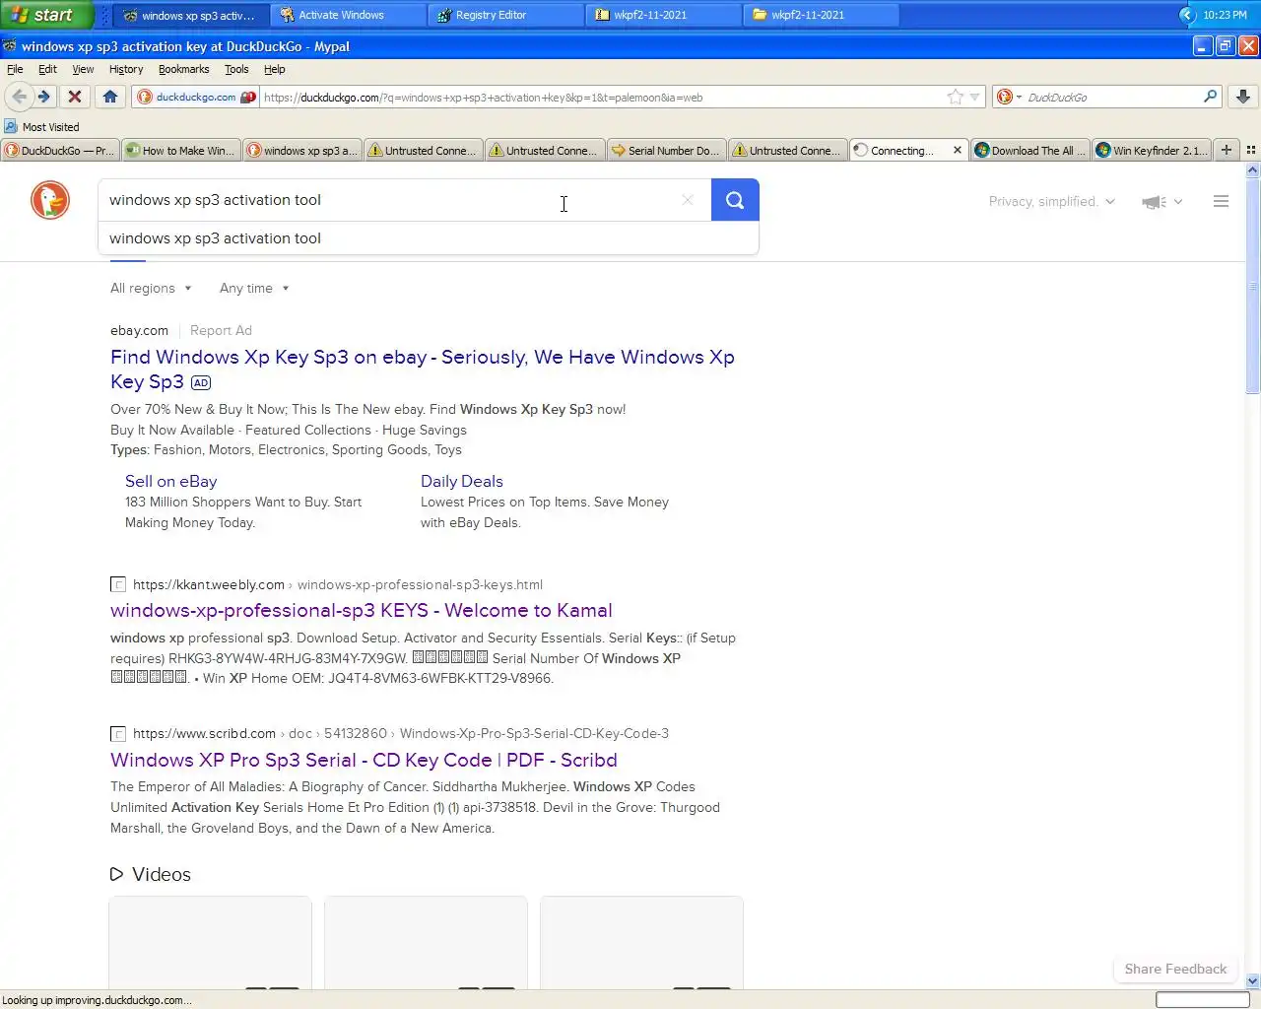Open Most Visited bookmarks folder
Image resolution: width=1261 pixels, height=1009 pixels.
coord(41,127)
